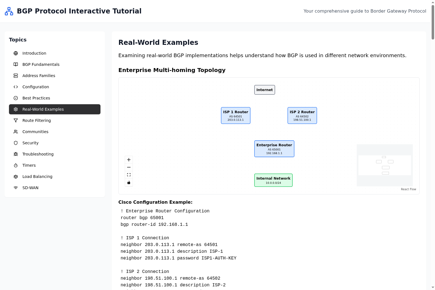
Task: Click the globe icon beside Introduction
Action: [16, 53]
